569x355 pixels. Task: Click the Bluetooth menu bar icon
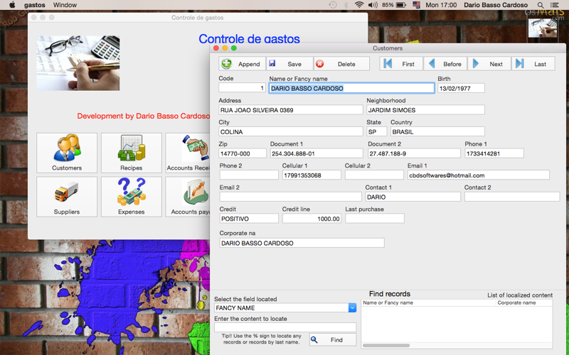click(x=346, y=5)
